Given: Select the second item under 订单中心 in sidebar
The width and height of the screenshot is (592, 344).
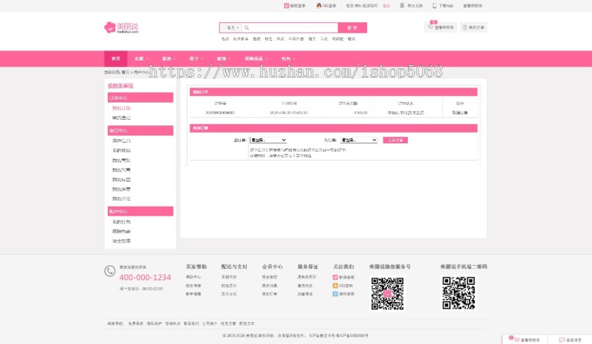Looking at the screenshot, I should (x=121, y=118).
